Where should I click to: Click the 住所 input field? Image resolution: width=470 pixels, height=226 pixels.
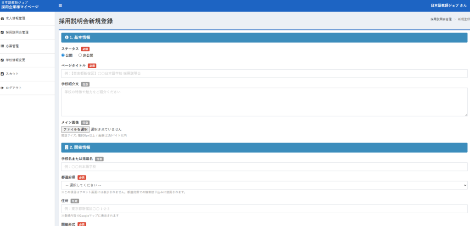coord(264,209)
